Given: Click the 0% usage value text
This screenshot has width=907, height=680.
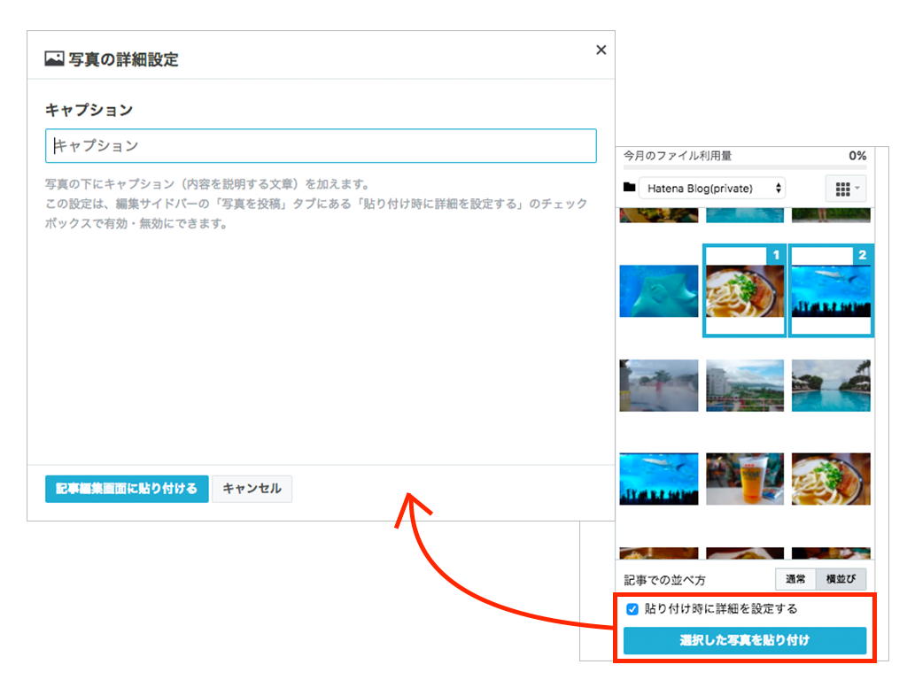Looking at the screenshot, I should pos(857,156).
